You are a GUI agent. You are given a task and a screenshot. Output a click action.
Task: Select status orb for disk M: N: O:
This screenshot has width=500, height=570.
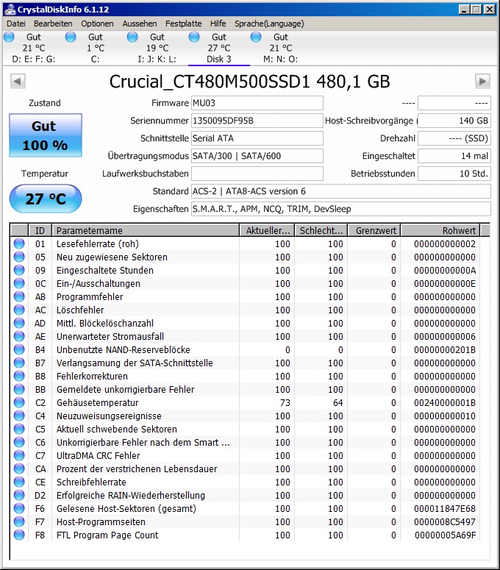coord(256,37)
